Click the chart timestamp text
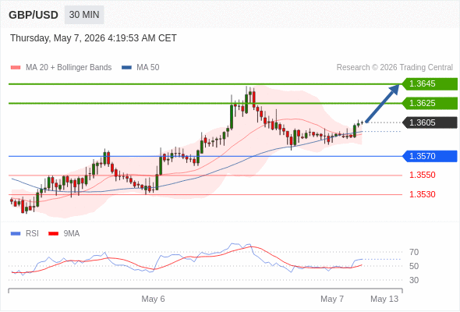This screenshot has height=312, width=460. [x=94, y=38]
